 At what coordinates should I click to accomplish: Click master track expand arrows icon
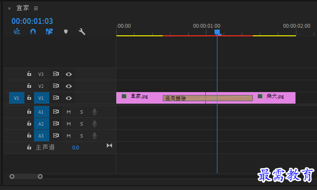click(109, 146)
